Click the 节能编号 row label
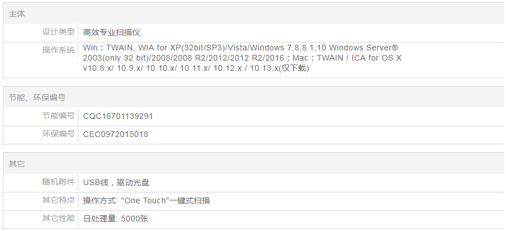Screen dimensions: 506x231 [58, 116]
